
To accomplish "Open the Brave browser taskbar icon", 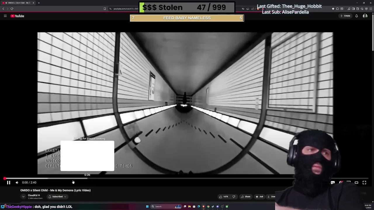I will pyautogui.click(x=203, y=206).
